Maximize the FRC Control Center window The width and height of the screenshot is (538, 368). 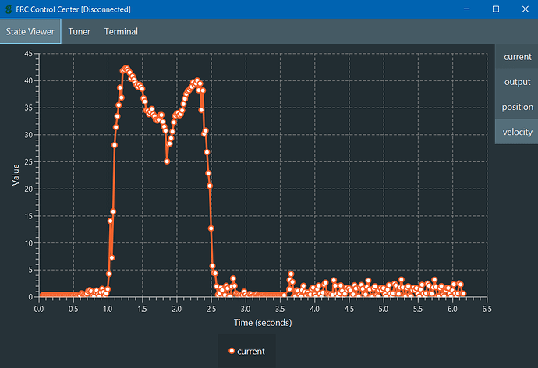pyautogui.click(x=495, y=9)
